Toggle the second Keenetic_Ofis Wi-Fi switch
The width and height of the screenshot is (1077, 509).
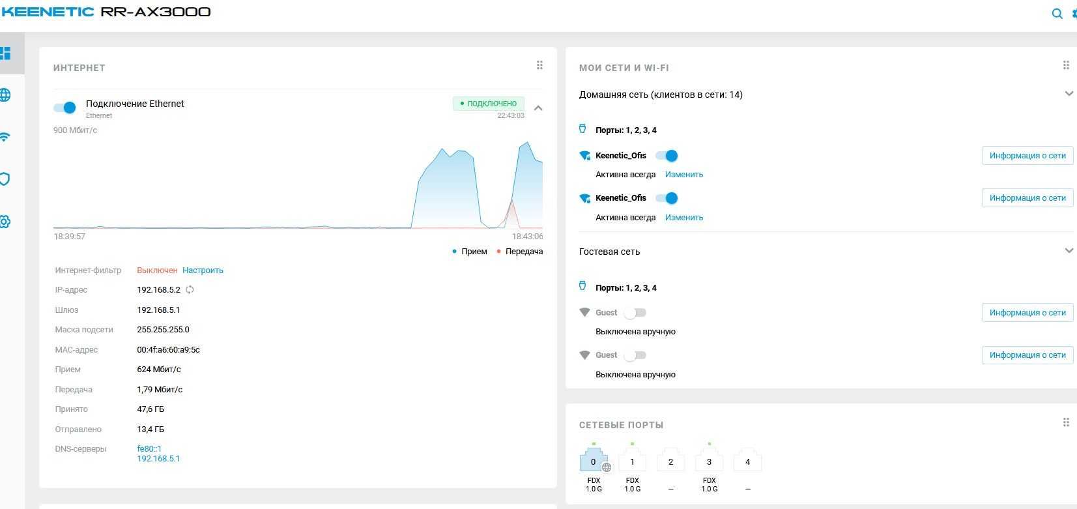coord(667,198)
